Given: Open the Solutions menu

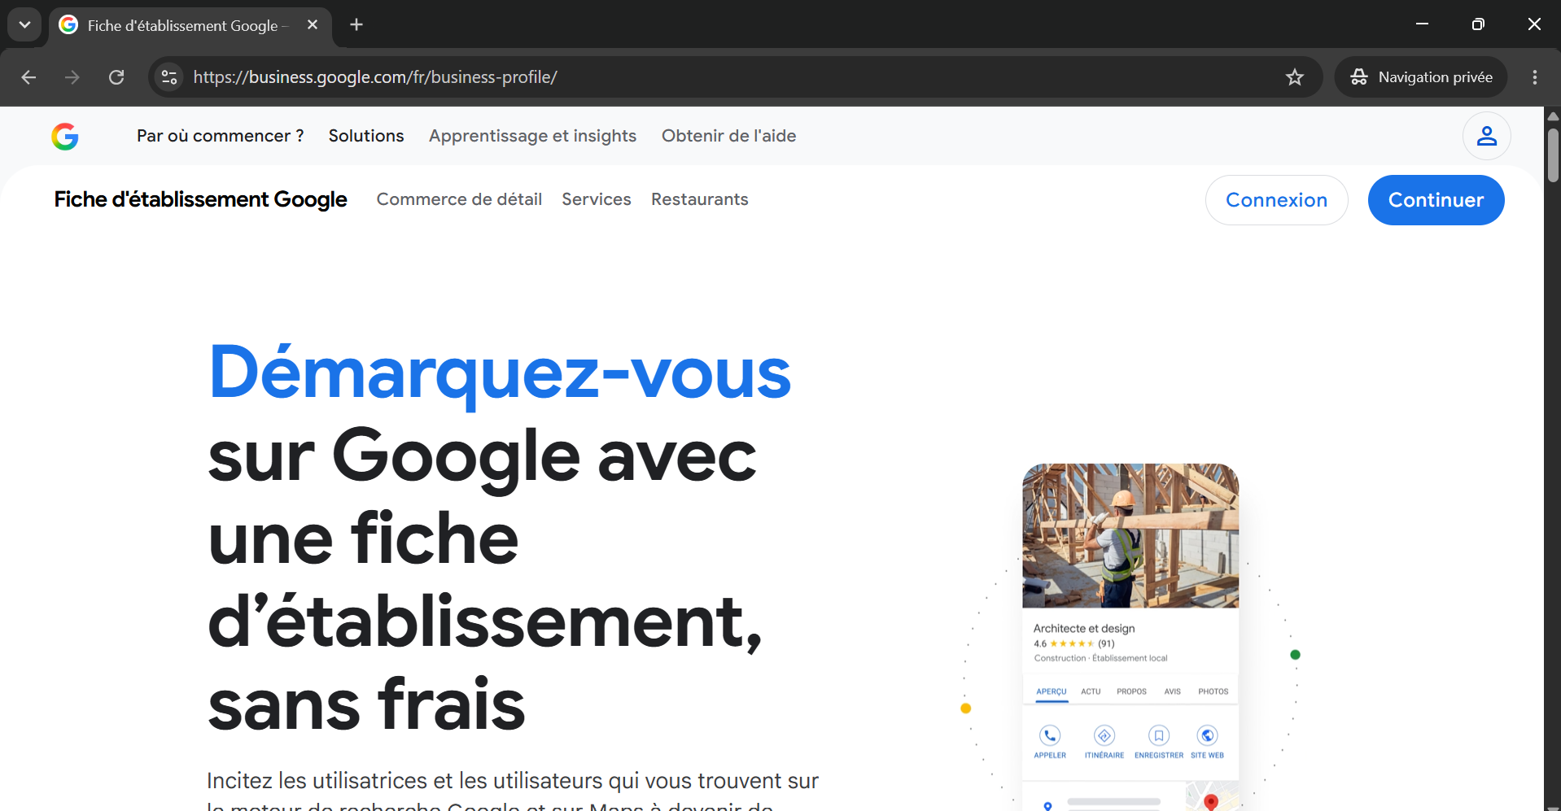Looking at the screenshot, I should tap(366, 136).
